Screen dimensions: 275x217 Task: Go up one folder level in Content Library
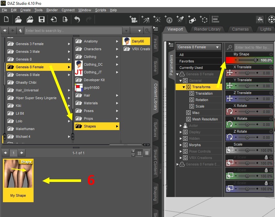click(x=20, y=31)
